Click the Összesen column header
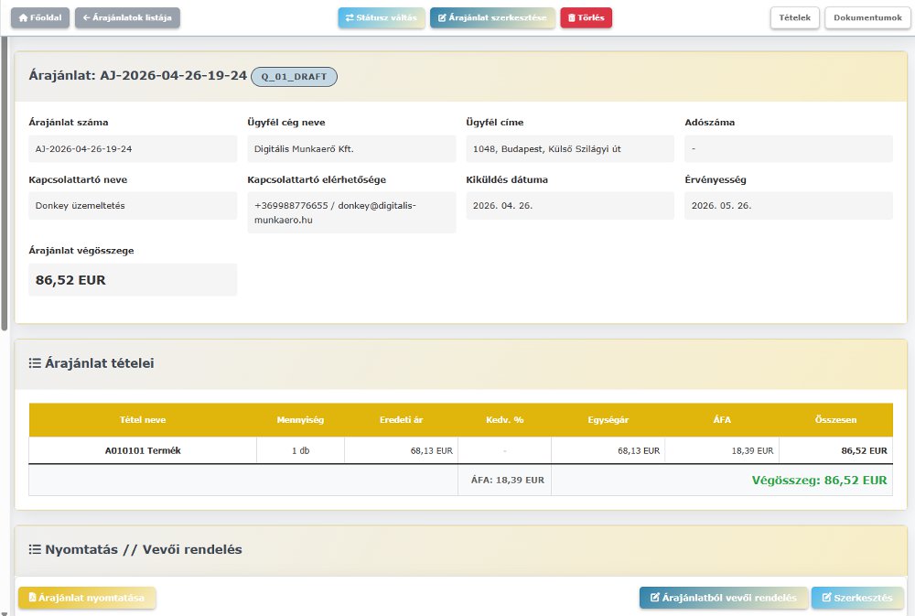This screenshot has width=915, height=616. click(x=835, y=420)
